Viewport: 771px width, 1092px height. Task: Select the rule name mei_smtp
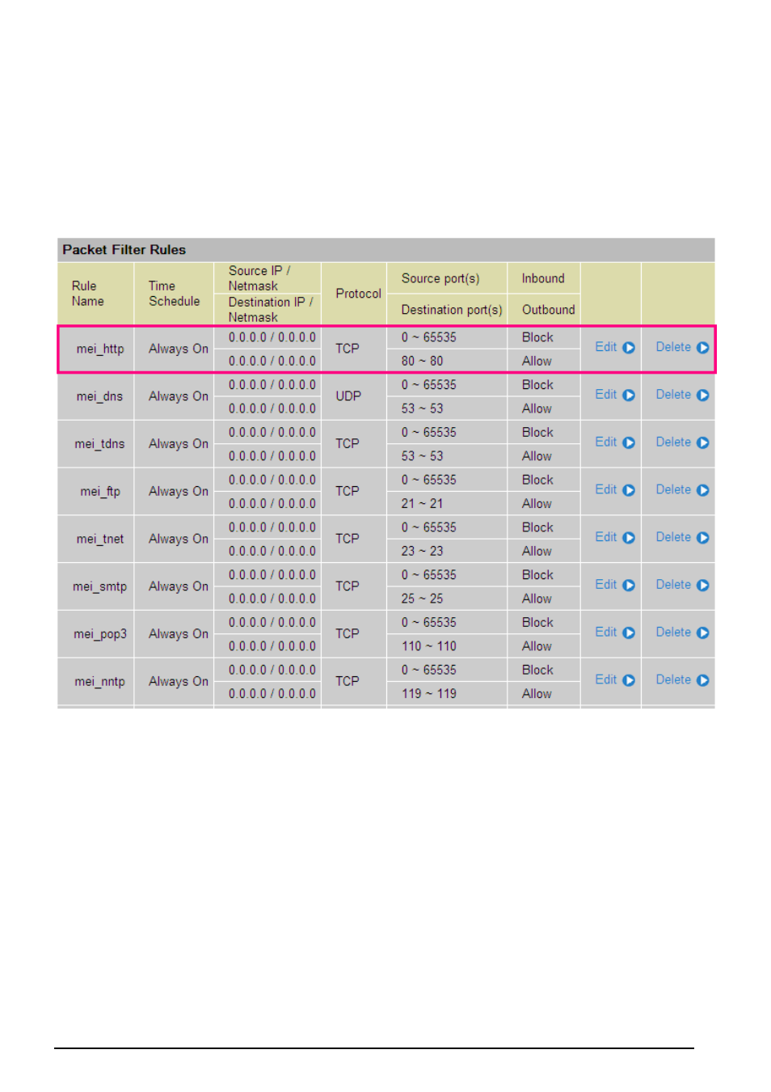pyautogui.click(x=100, y=586)
